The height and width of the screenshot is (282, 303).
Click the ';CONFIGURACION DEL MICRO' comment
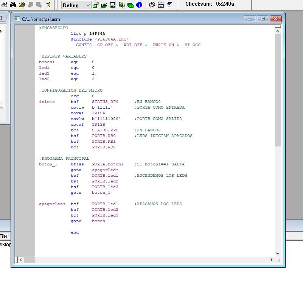[x=71, y=90]
